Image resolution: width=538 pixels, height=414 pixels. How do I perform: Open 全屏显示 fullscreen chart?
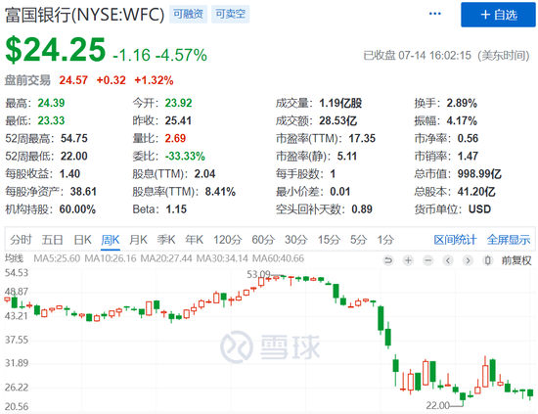509,240
